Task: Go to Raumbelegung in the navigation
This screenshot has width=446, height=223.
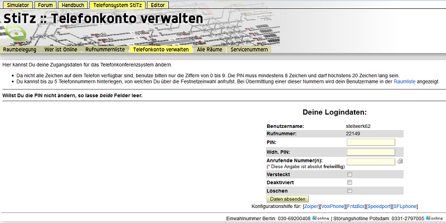Action: coord(20,49)
